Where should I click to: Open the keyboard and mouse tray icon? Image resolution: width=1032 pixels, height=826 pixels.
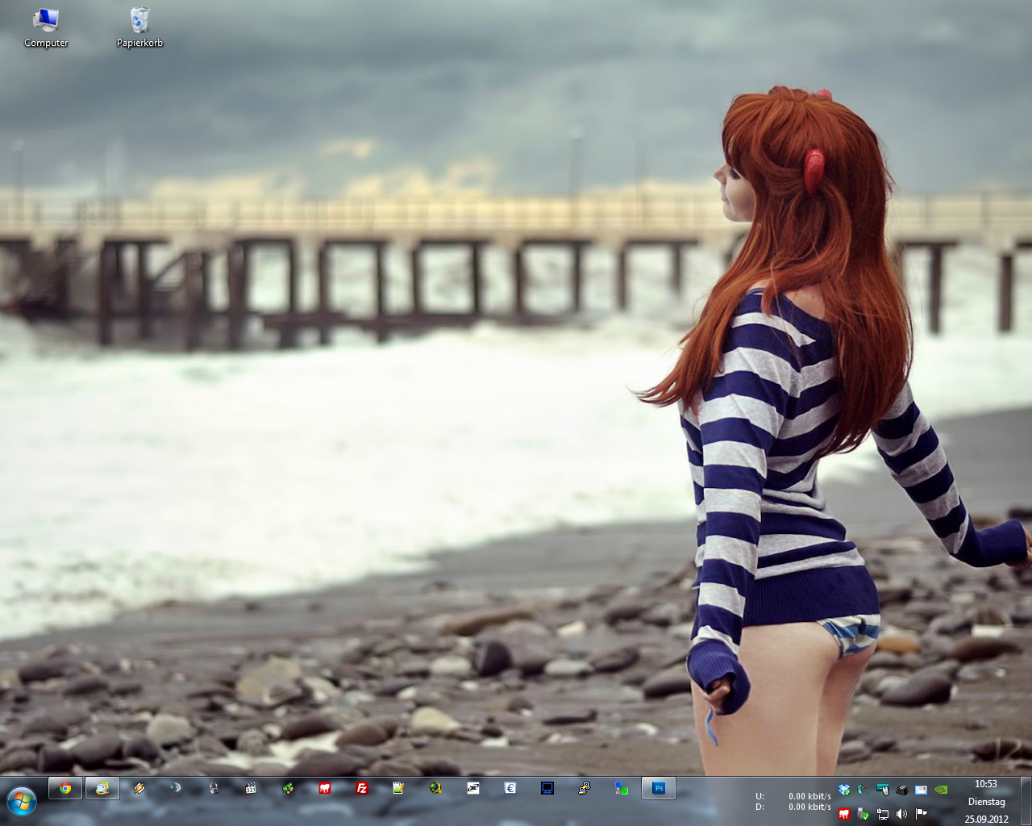(x=883, y=790)
